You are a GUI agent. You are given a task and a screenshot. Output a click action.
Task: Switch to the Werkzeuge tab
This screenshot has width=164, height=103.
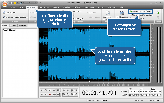89,7
